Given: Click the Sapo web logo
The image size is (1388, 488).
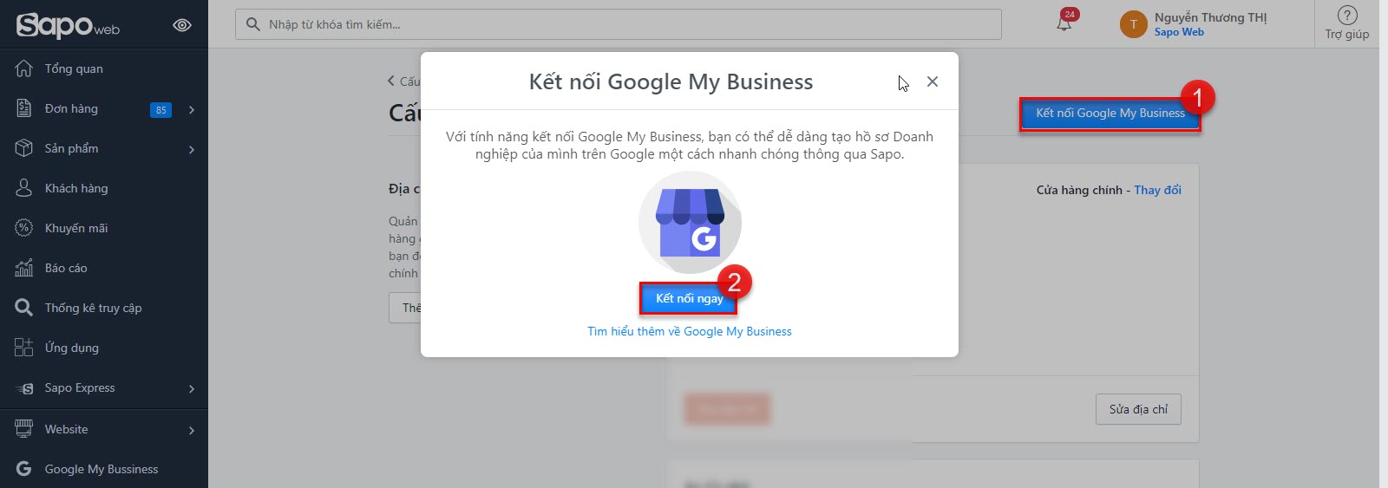Looking at the screenshot, I should [x=68, y=25].
